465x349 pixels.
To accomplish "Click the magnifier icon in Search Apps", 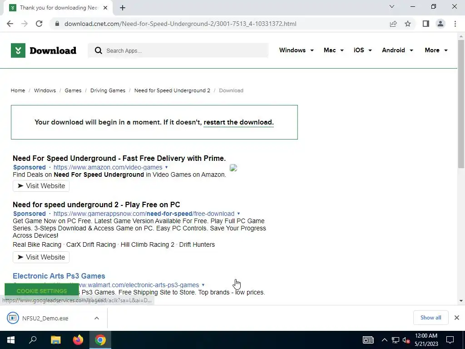I will point(99,50).
